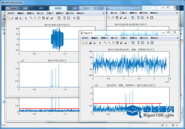Click Link Plot icon in Figure 5

pos(133,43)
